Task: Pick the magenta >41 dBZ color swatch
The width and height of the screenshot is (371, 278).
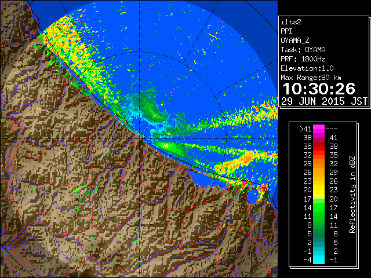Action: 319,129
